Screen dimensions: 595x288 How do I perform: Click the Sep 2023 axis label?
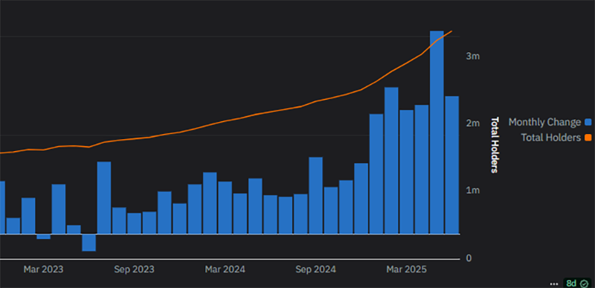point(134,269)
